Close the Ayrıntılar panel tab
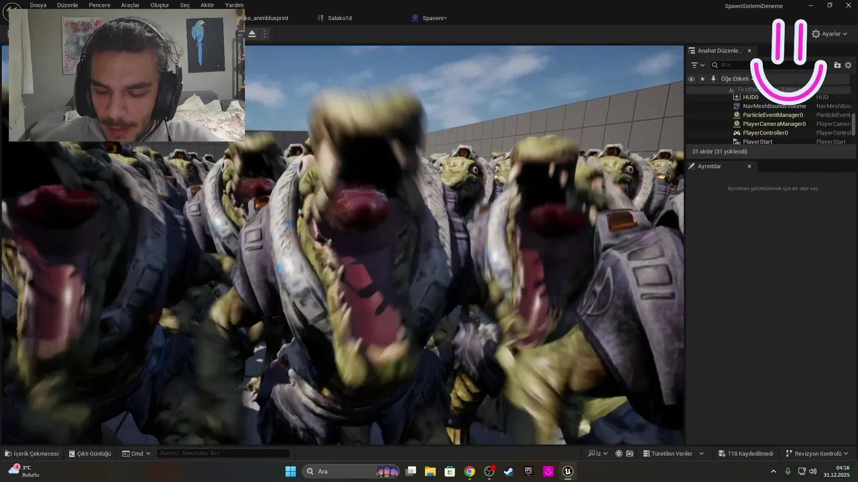Viewport: 858px width, 482px height. [749, 166]
